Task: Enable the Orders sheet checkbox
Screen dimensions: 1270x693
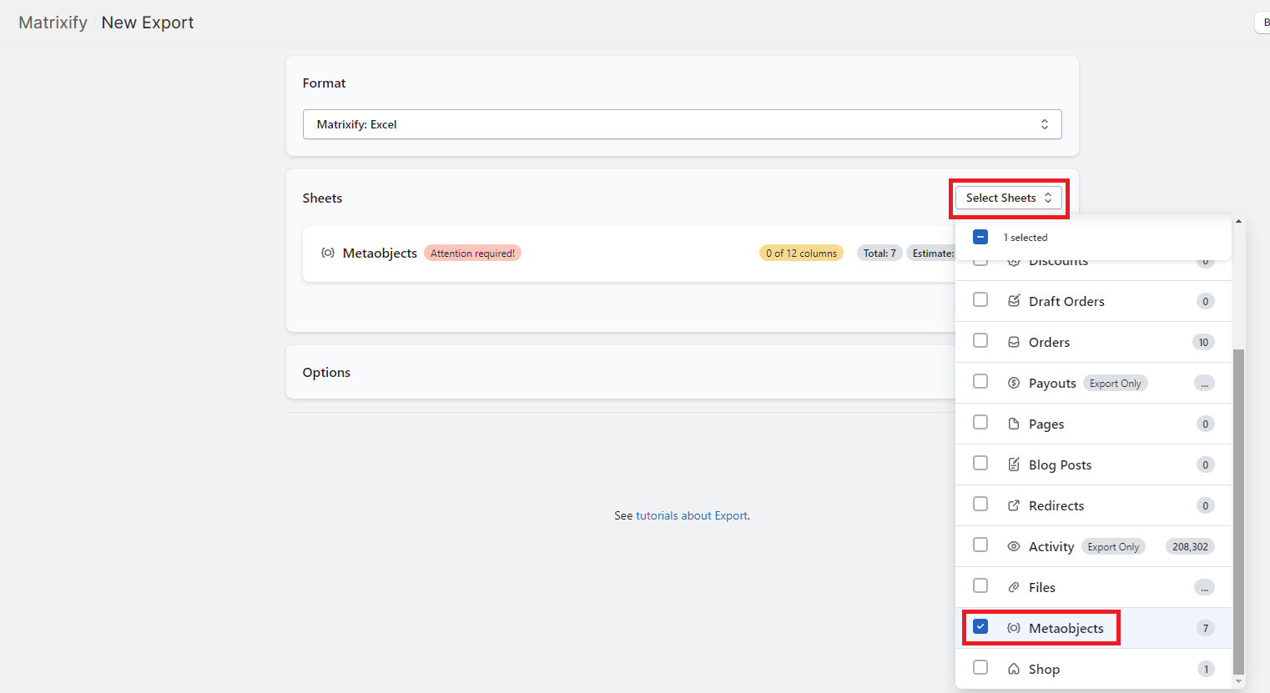Action: [980, 341]
